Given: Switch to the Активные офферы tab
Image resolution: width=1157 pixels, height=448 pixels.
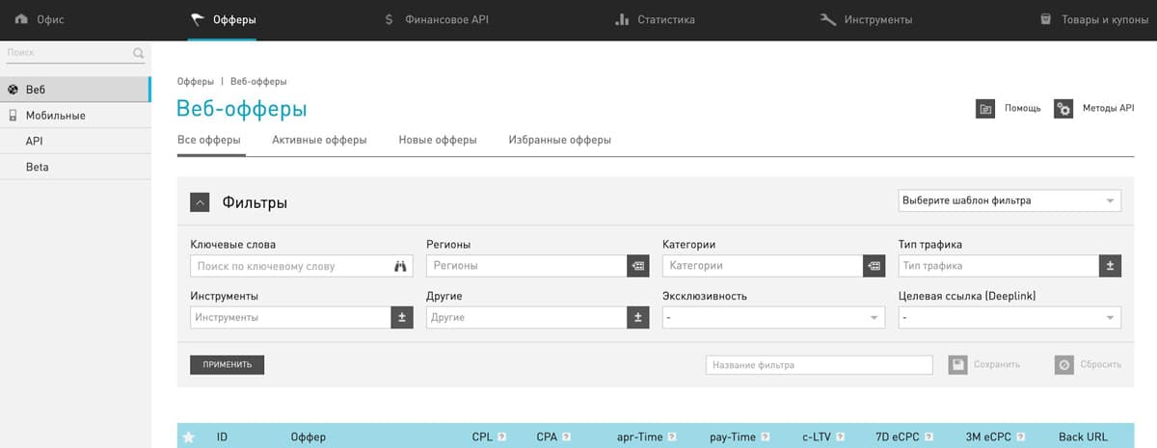Looking at the screenshot, I should [x=319, y=141].
